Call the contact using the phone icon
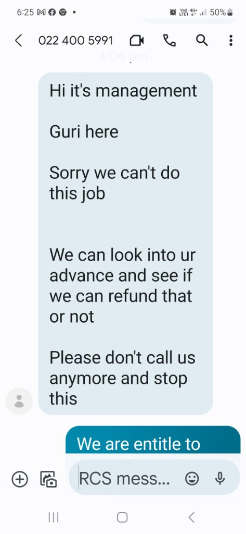 tap(170, 41)
